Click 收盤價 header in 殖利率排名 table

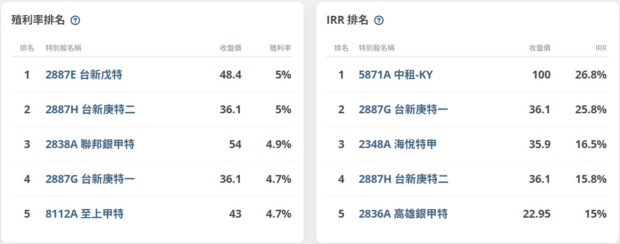click(231, 48)
